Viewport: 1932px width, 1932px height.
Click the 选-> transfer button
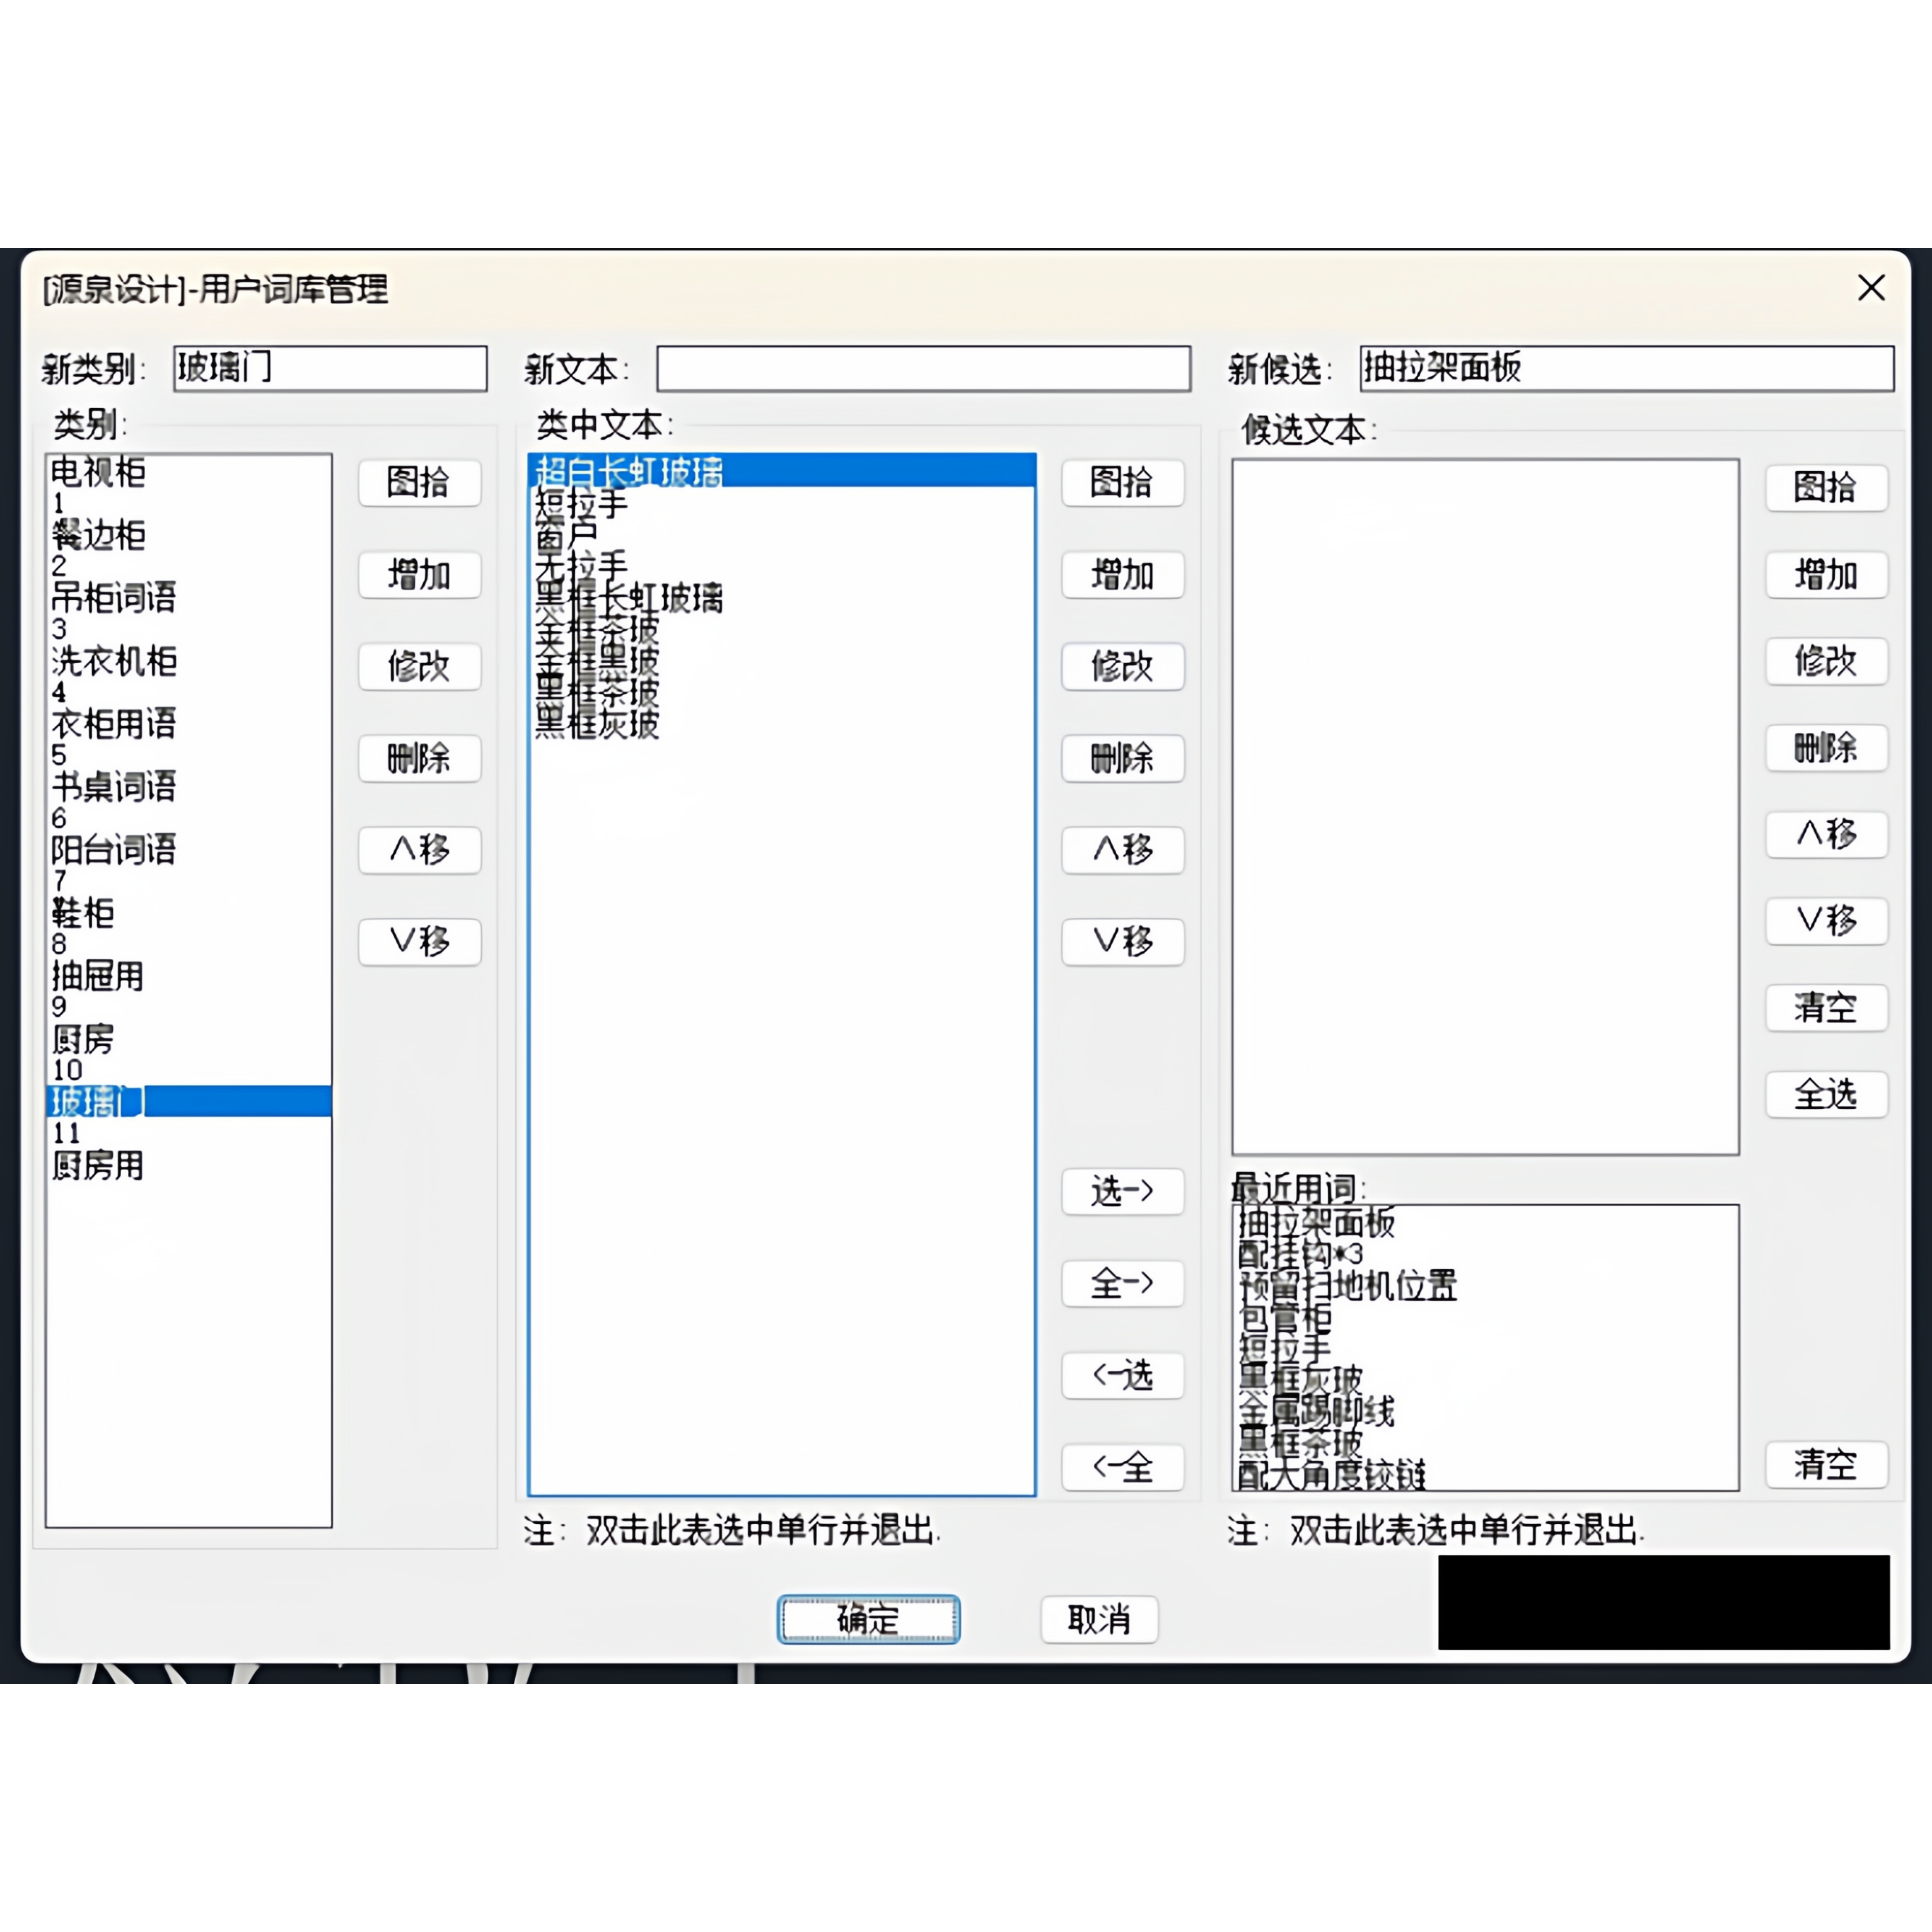tap(1123, 1192)
